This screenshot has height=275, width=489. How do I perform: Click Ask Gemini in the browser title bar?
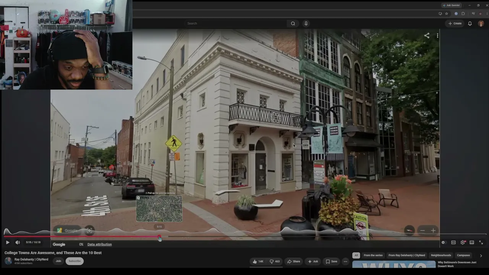click(451, 5)
